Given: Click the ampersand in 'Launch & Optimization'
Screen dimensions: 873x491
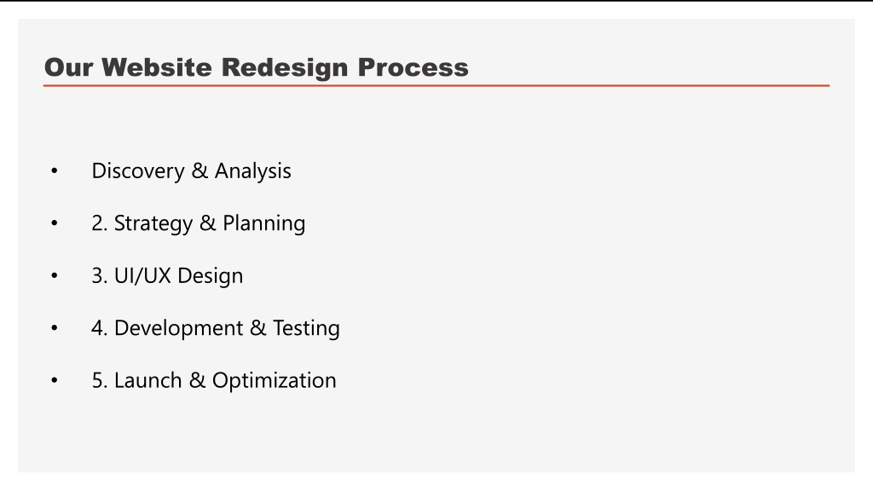Looking at the screenshot, I should tap(197, 380).
